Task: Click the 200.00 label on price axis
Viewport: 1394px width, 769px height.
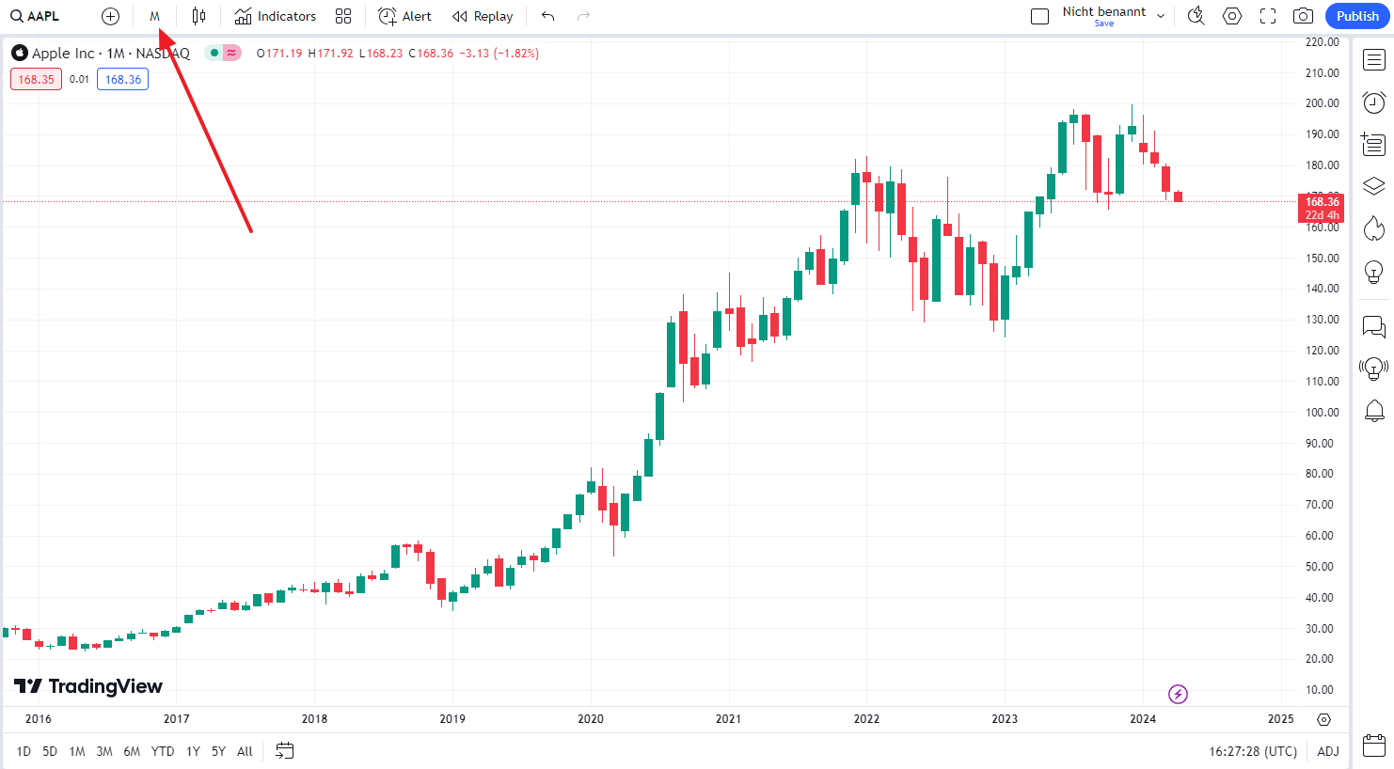Action: pos(1322,103)
